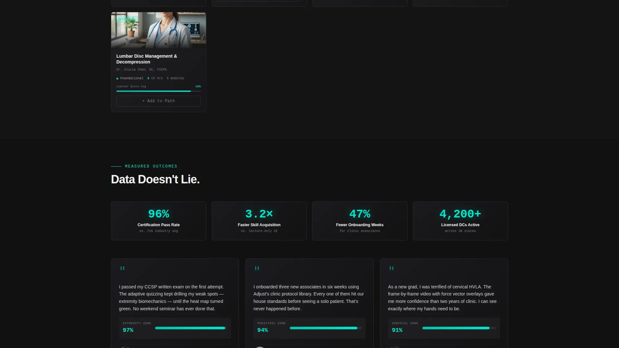Click 'vs. lecture-only CE' caption
Image resolution: width=619 pixels, height=348 pixels.
(259, 231)
